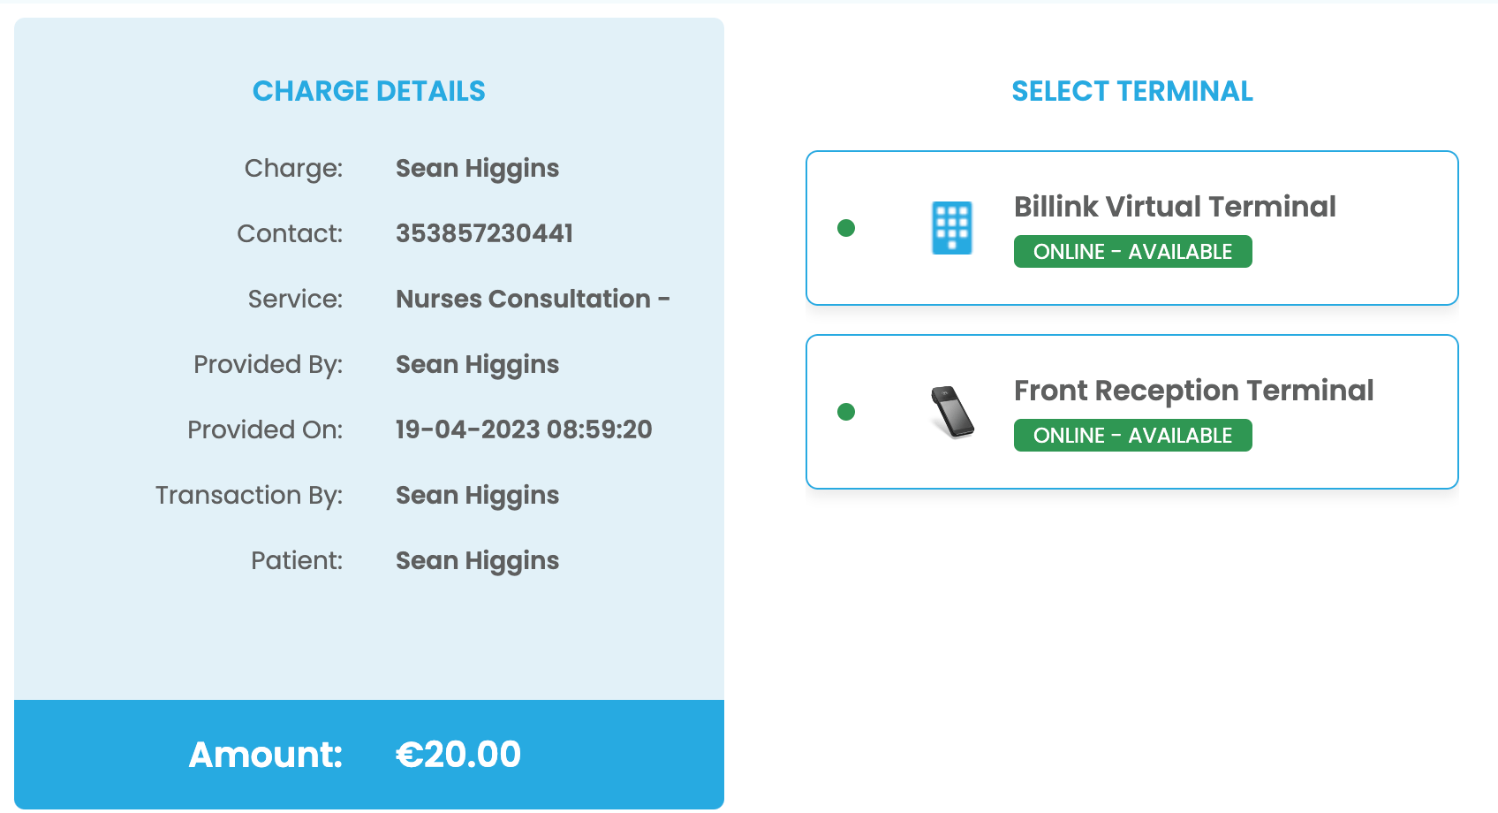1498x813 pixels.
Task: Click the CHARGE DETAILS heading
Action: (x=369, y=90)
